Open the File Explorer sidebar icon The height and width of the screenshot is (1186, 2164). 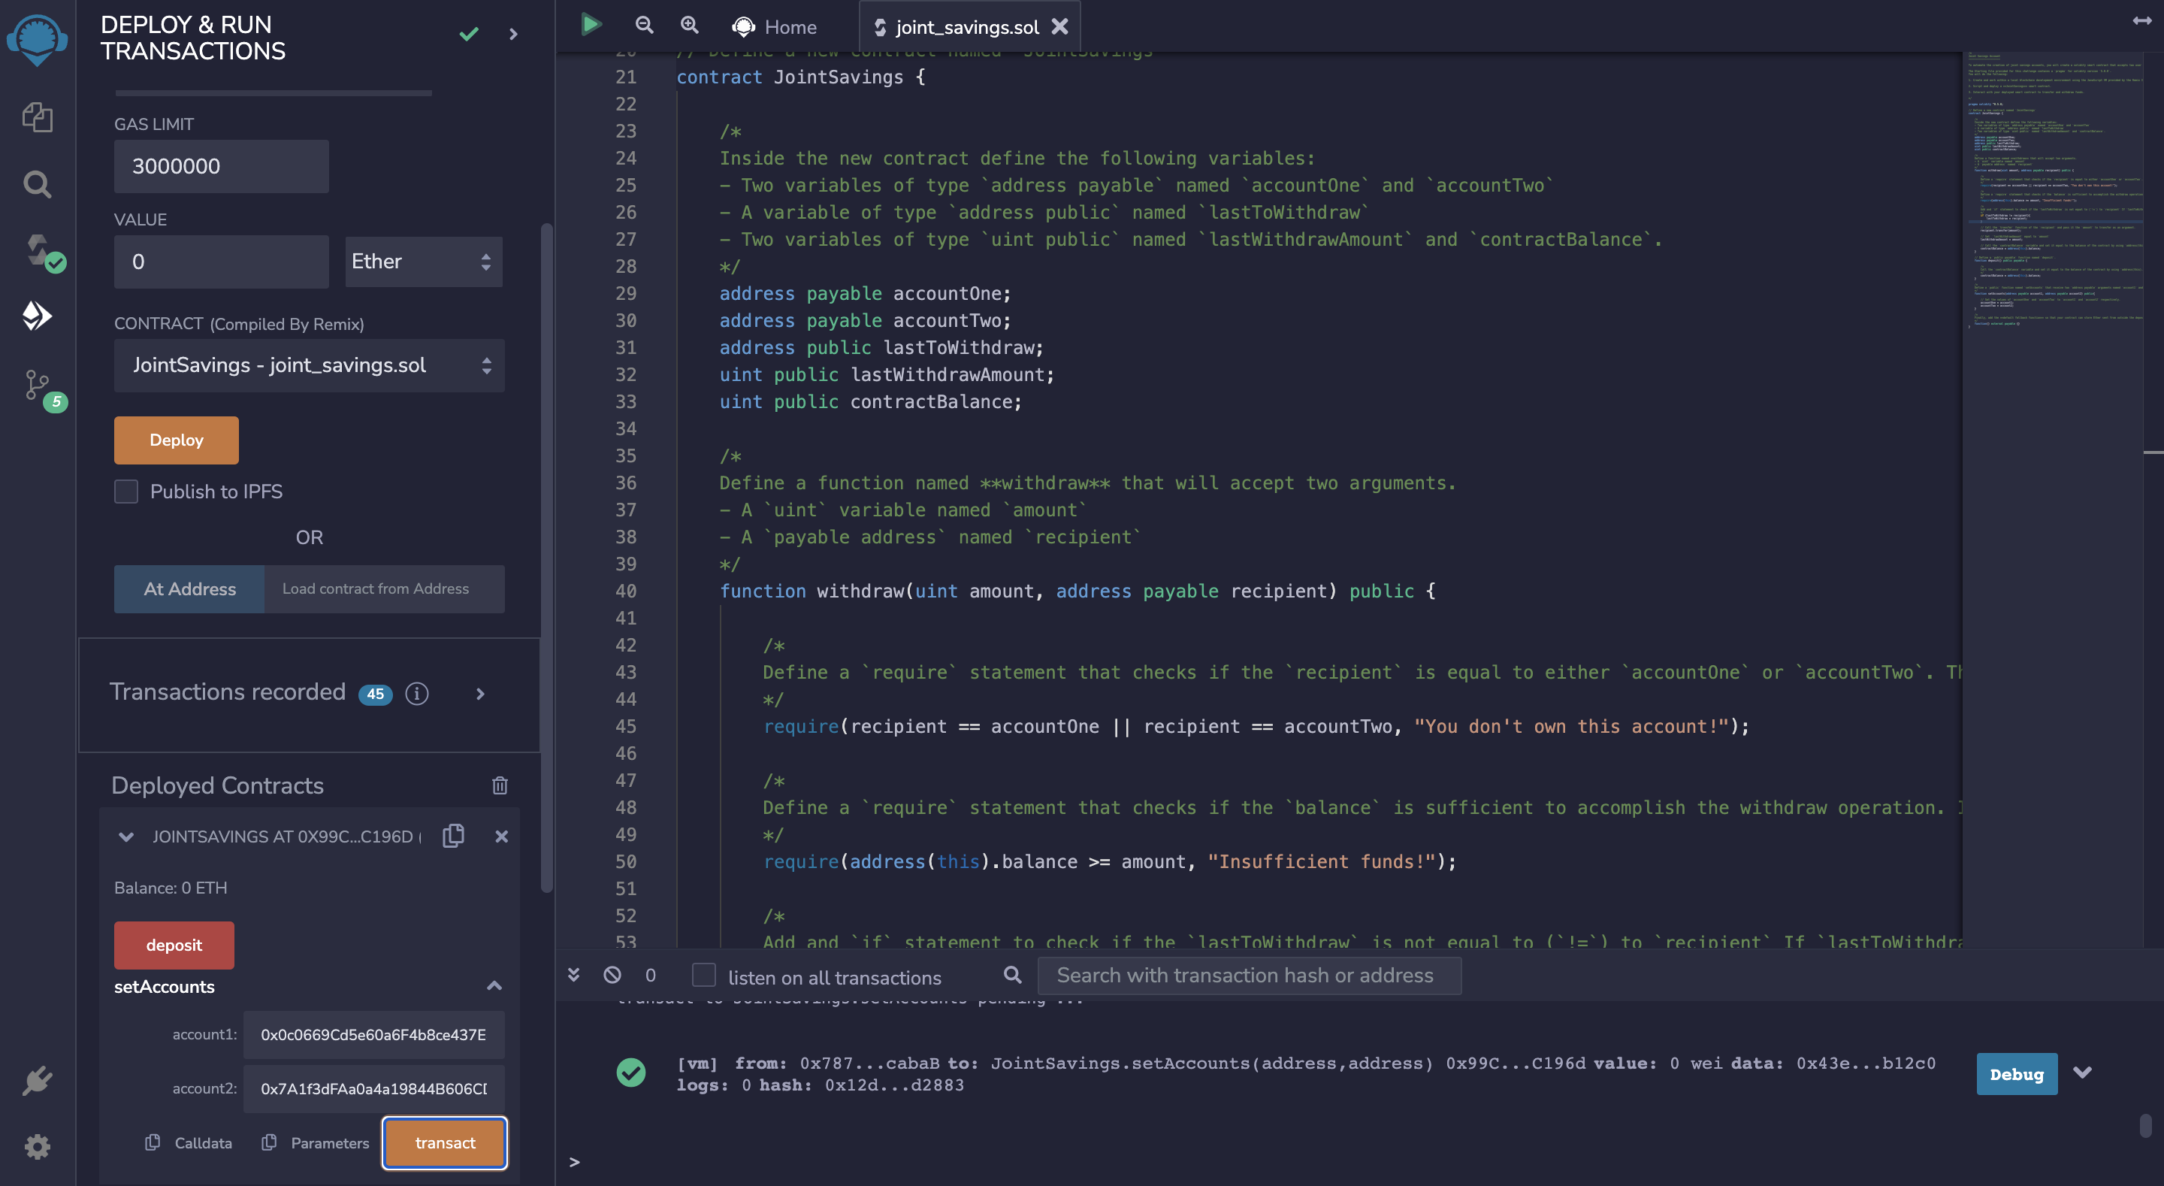[38, 118]
